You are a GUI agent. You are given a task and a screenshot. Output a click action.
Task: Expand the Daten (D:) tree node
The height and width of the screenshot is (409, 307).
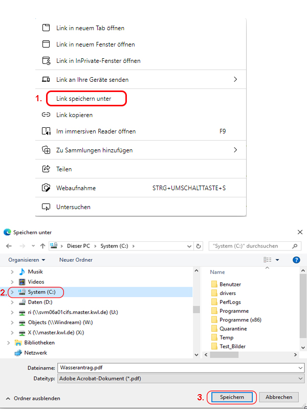(x=12, y=302)
